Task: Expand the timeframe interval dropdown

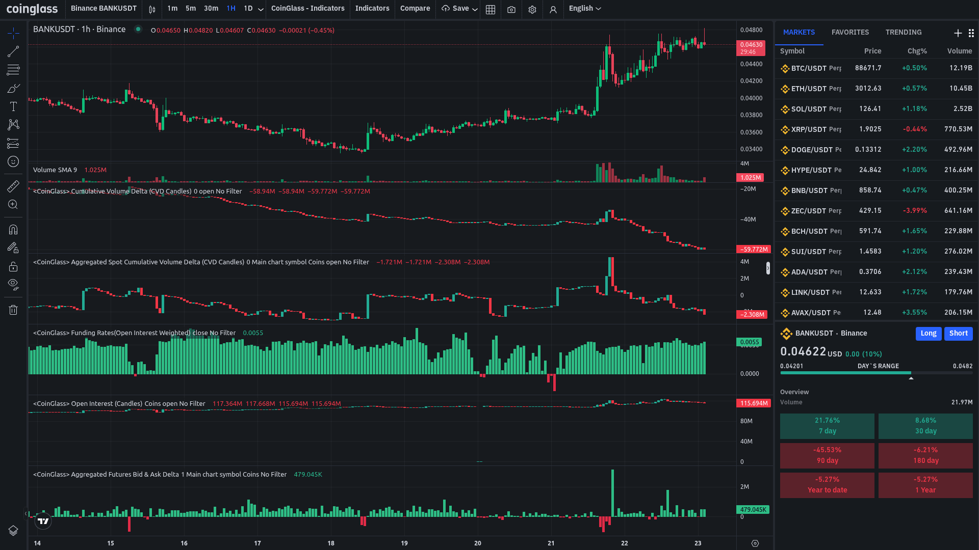Action: click(x=261, y=9)
